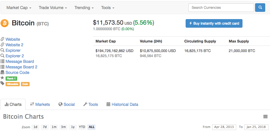Click max supply 21,000,000 BTC

tap(242, 51)
